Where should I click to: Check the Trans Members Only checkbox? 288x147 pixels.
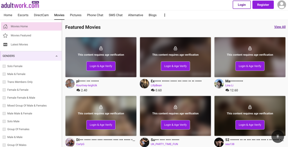4,82
